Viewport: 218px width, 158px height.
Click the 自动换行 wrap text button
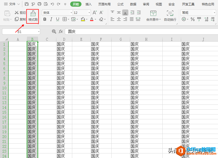(170, 16)
